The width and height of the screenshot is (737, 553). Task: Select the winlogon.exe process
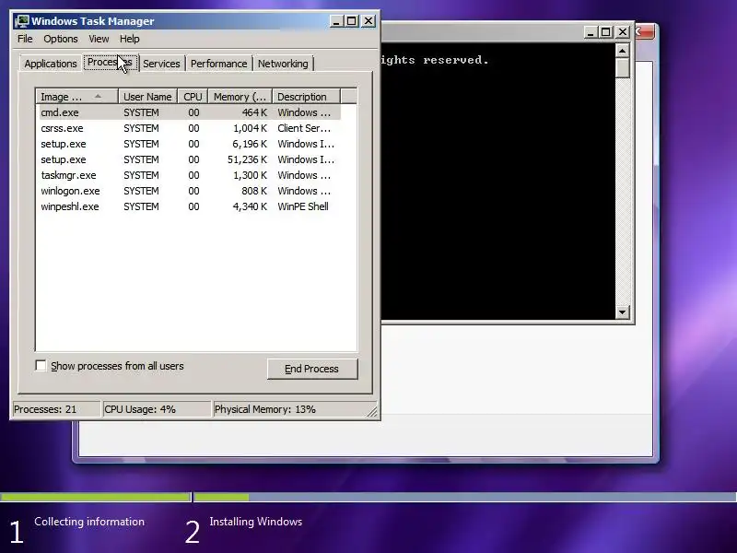[190, 191]
